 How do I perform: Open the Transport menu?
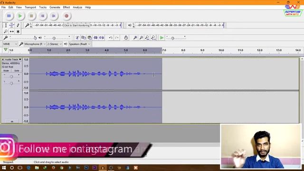(x=30, y=8)
